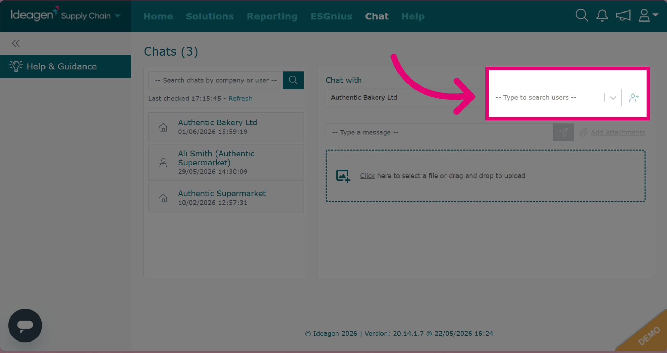Click the Refresh link
The height and width of the screenshot is (353, 667).
point(240,98)
